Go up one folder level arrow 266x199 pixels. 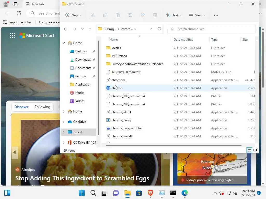90,29
